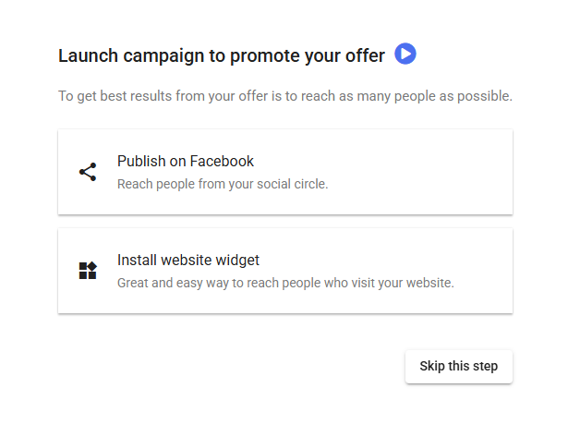Click the share icon for Facebook
The image size is (580, 437).
(88, 172)
